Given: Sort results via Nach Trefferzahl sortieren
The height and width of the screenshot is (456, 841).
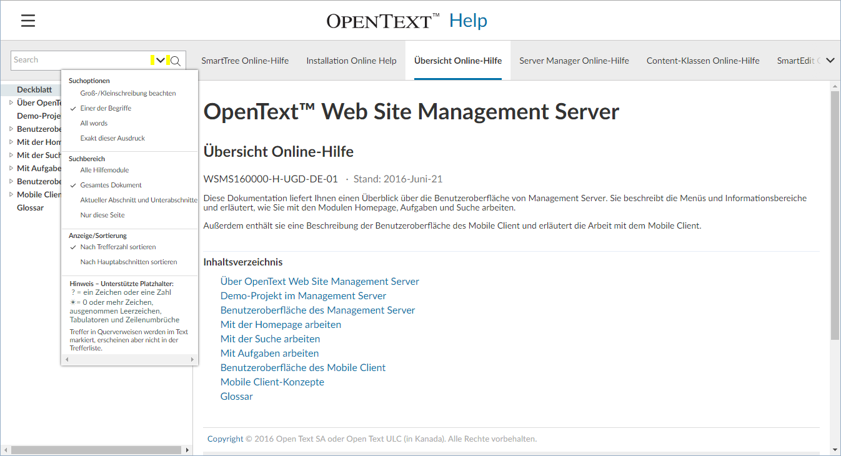Looking at the screenshot, I should pos(118,247).
